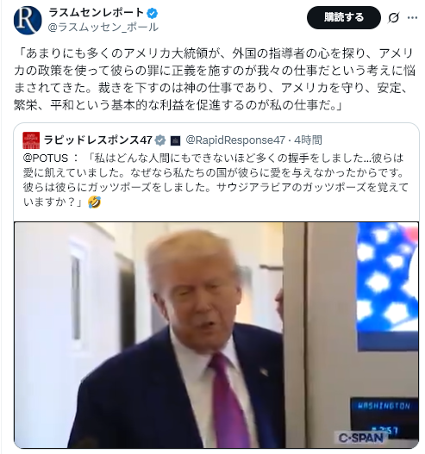Open the ラスムセンレポート display name
The height and width of the screenshot is (454, 425).
click(x=97, y=13)
